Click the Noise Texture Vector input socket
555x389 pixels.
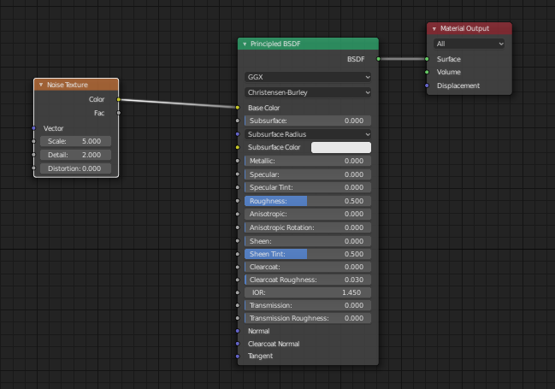pyautogui.click(x=34, y=128)
